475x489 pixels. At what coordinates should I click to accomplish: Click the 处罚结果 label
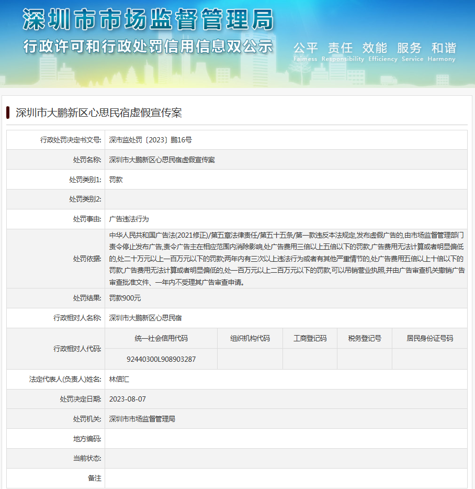87,298
